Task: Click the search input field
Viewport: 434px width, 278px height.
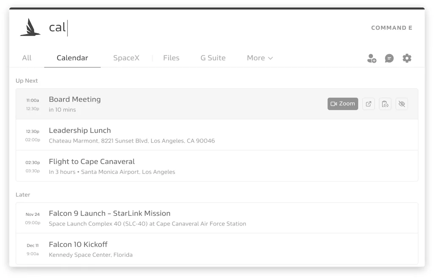Action: (170, 28)
